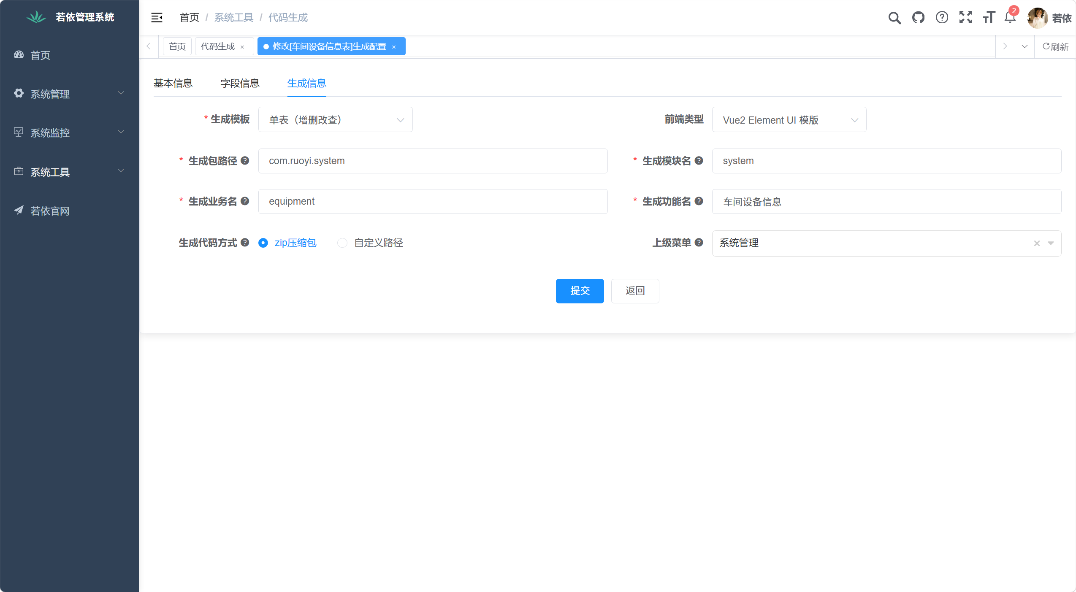Open 首页 in the sidebar
1076x592 pixels.
(69, 55)
